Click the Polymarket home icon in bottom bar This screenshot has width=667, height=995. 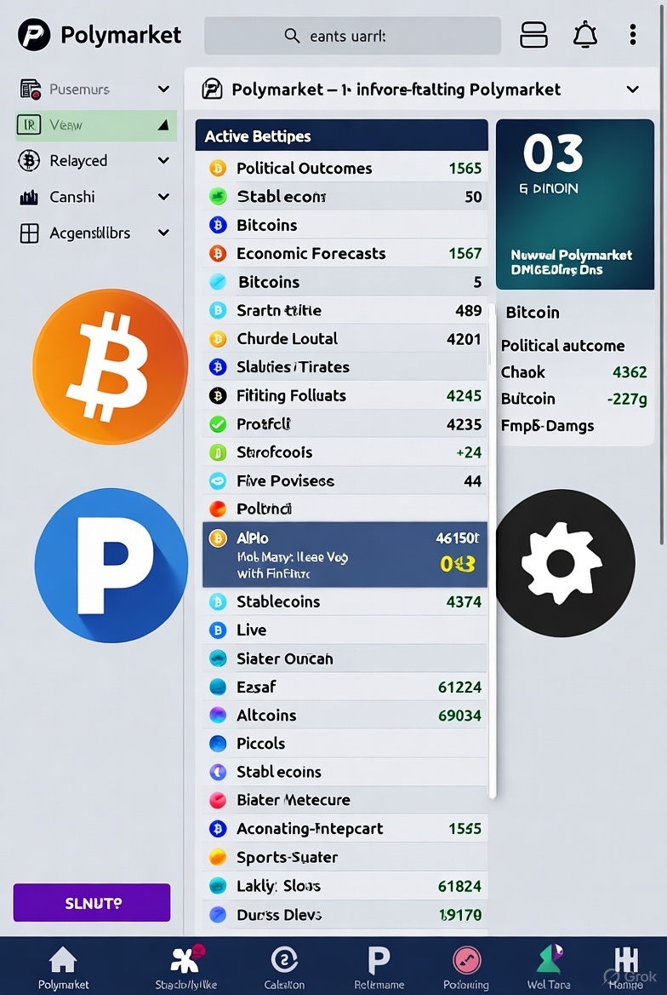click(63, 966)
